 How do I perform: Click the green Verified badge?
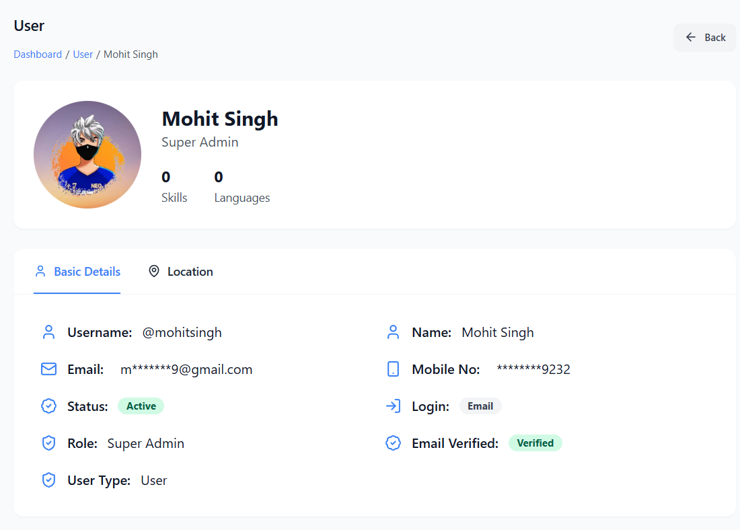pos(535,443)
